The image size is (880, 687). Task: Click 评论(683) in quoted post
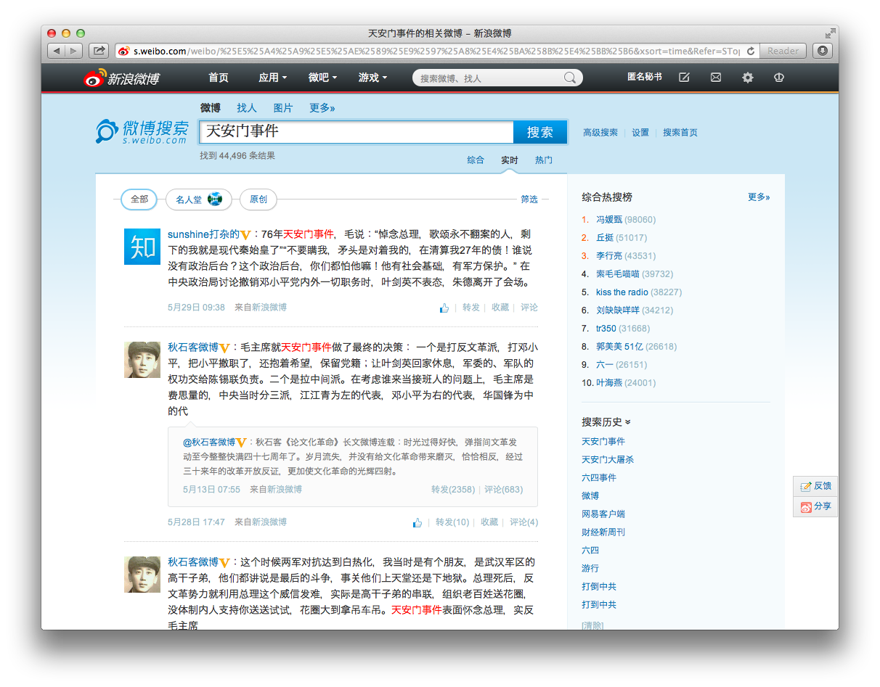coord(504,490)
